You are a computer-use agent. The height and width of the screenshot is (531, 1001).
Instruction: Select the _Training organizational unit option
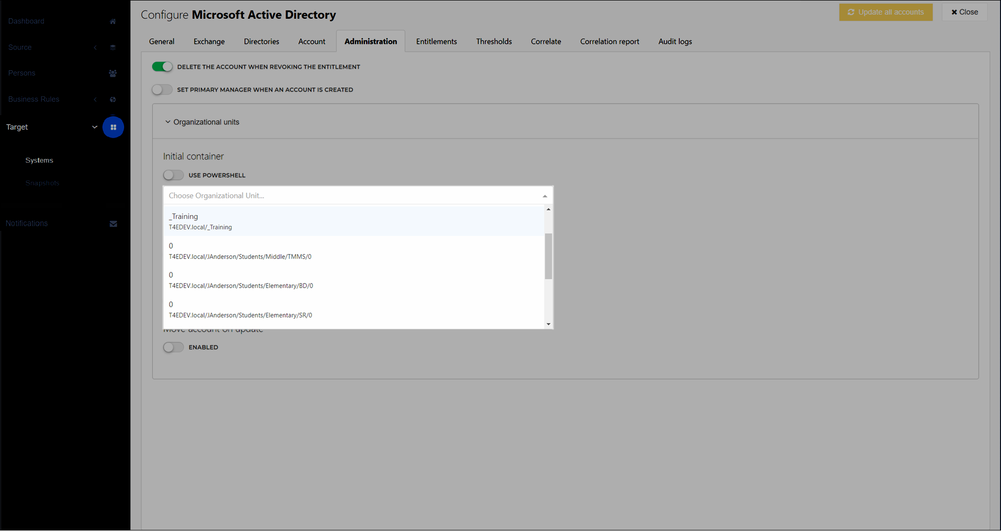point(354,221)
